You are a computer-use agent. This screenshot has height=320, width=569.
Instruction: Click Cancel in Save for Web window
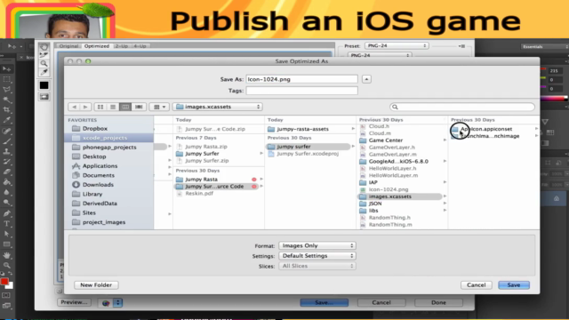tap(381, 302)
